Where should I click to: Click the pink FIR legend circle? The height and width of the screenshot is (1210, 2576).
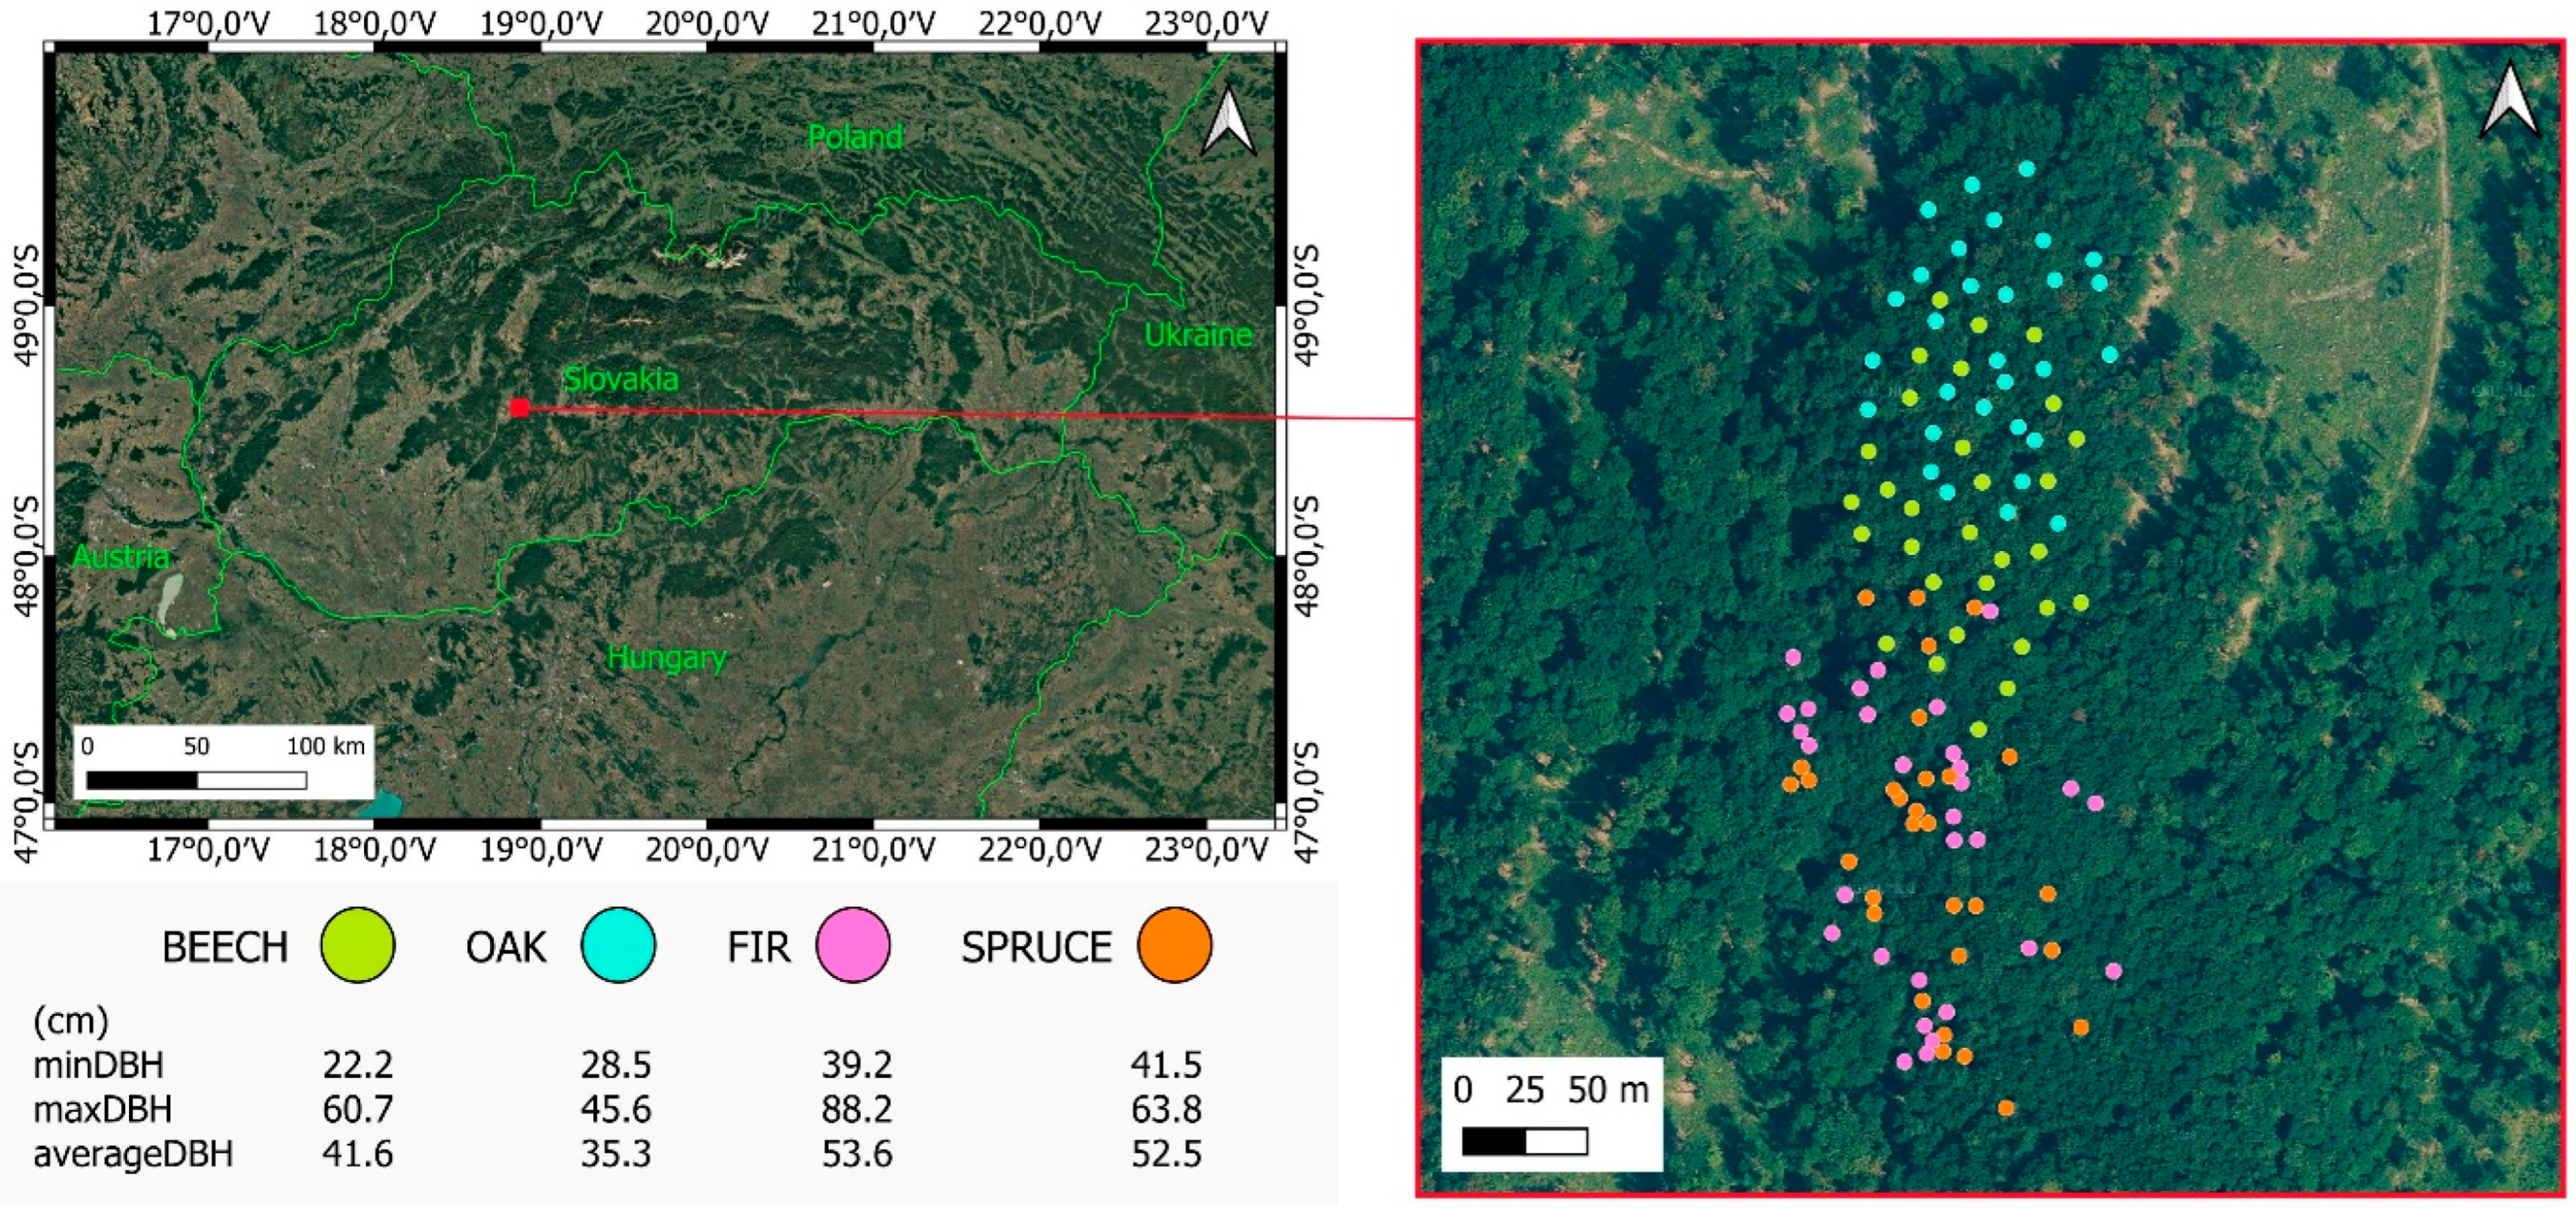853,945
